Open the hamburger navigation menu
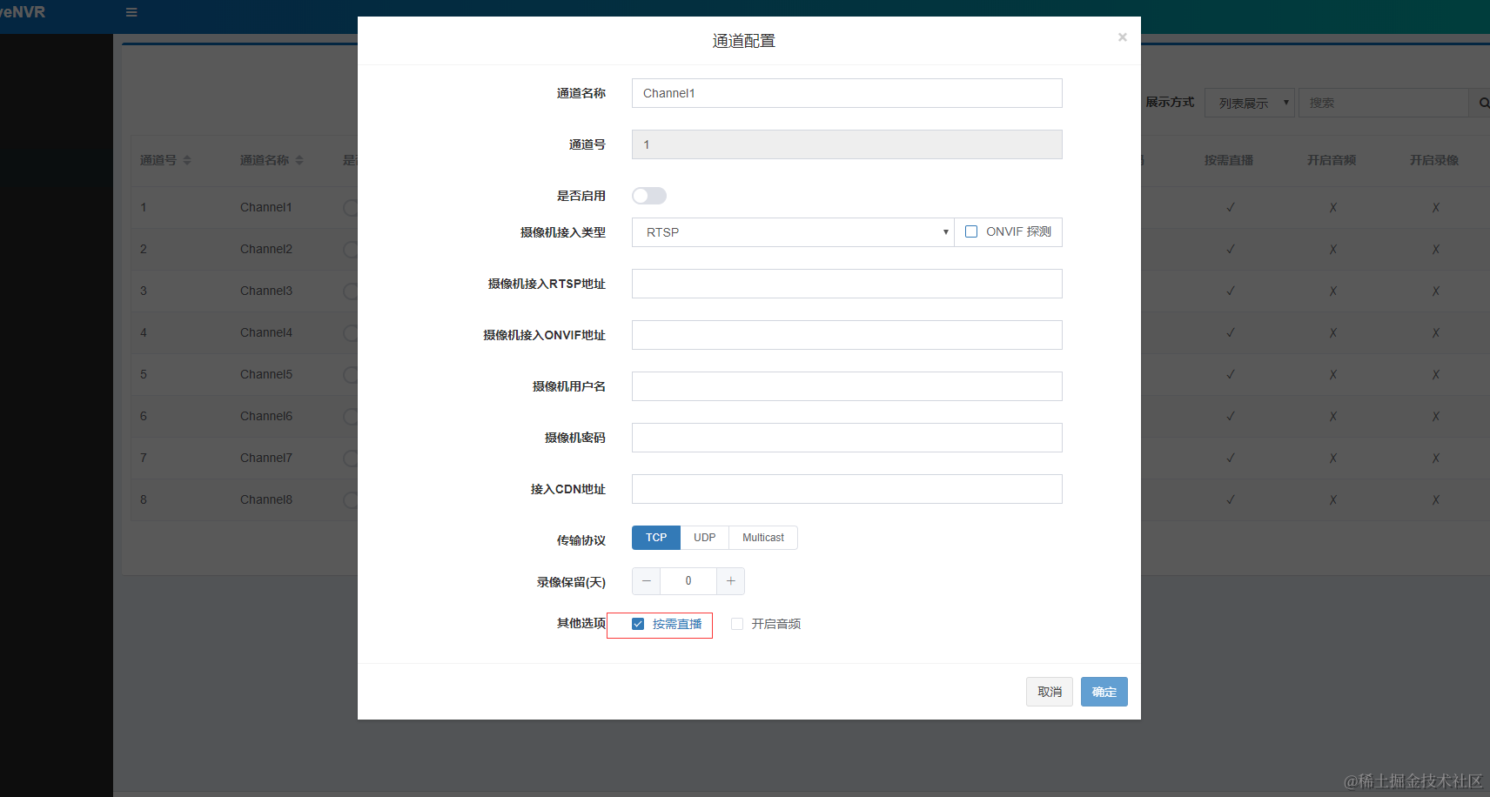Image resolution: width=1490 pixels, height=797 pixels. tap(131, 12)
